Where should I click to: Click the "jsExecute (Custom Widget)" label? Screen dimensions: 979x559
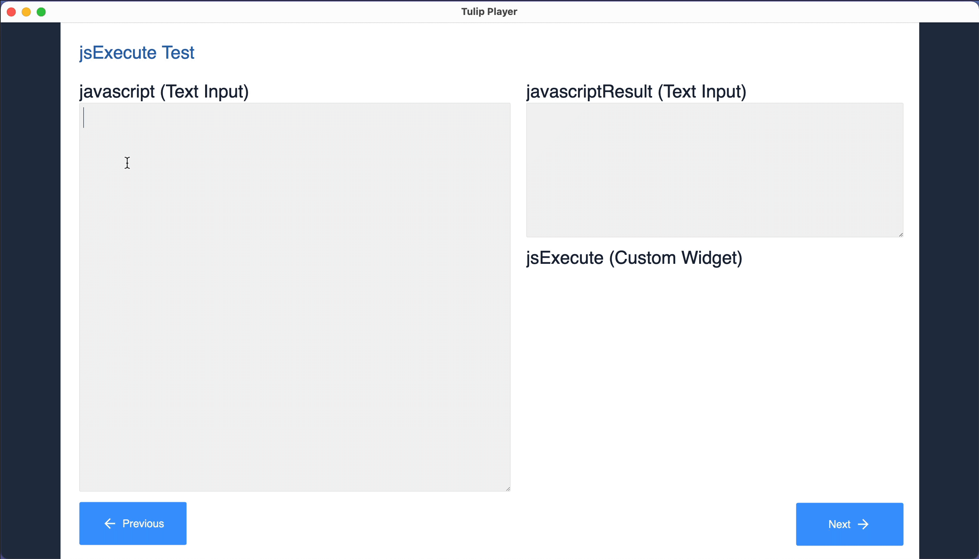634,258
